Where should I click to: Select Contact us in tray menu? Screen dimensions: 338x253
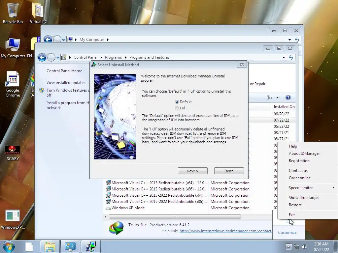298,171
